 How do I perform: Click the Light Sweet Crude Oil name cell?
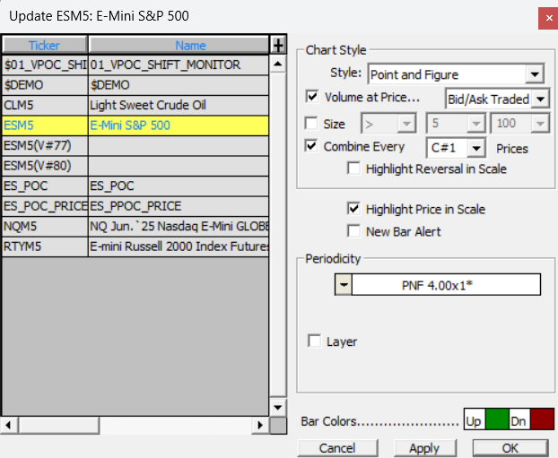click(179, 105)
